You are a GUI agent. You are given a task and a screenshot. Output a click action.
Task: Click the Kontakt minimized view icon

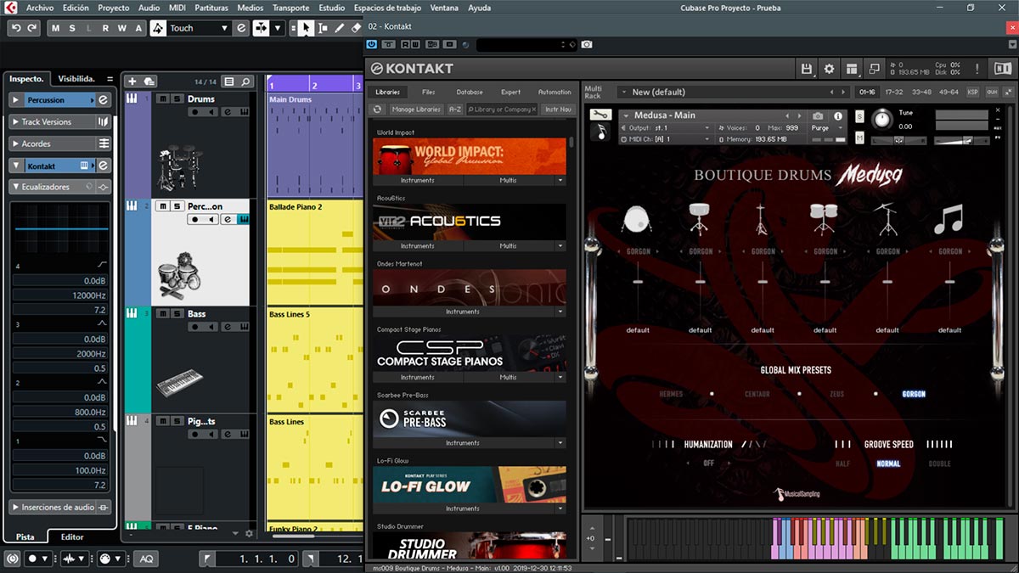click(x=874, y=69)
